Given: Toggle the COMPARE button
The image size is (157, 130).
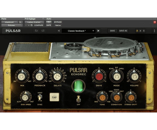Looking at the screenshot, I should click(x=39, y=25).
